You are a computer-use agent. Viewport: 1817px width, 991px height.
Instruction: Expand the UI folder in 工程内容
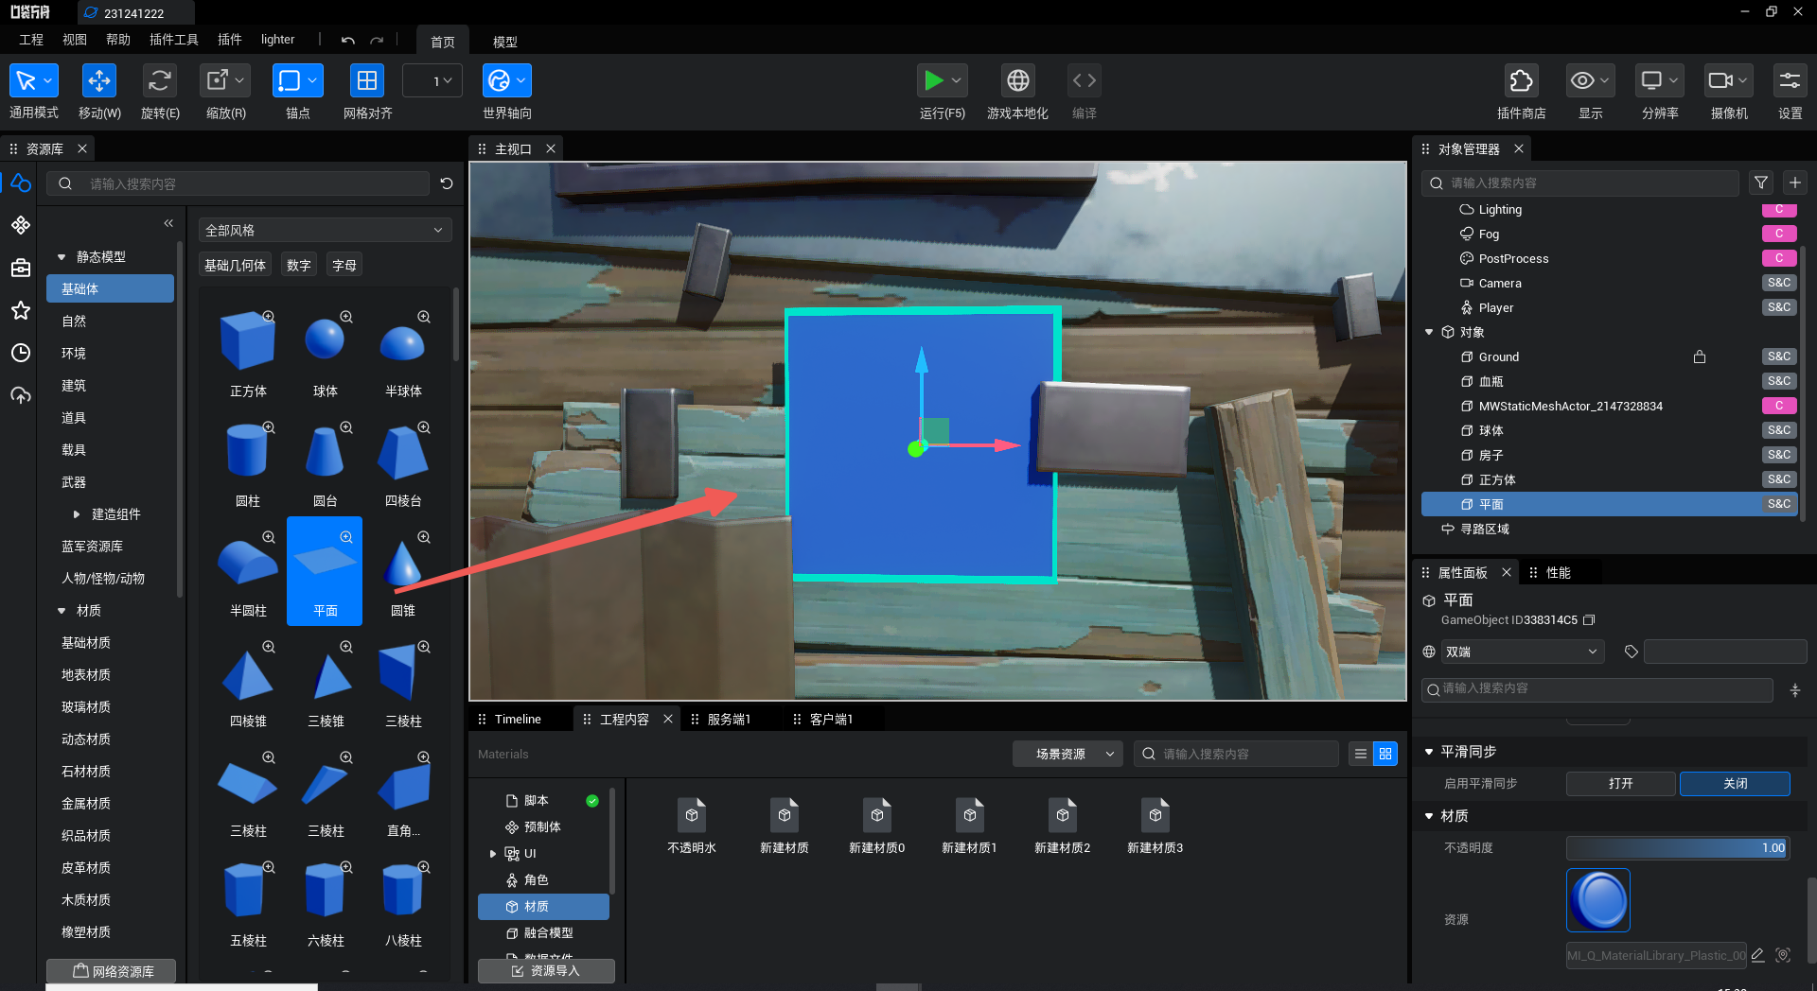coord(493,854)
